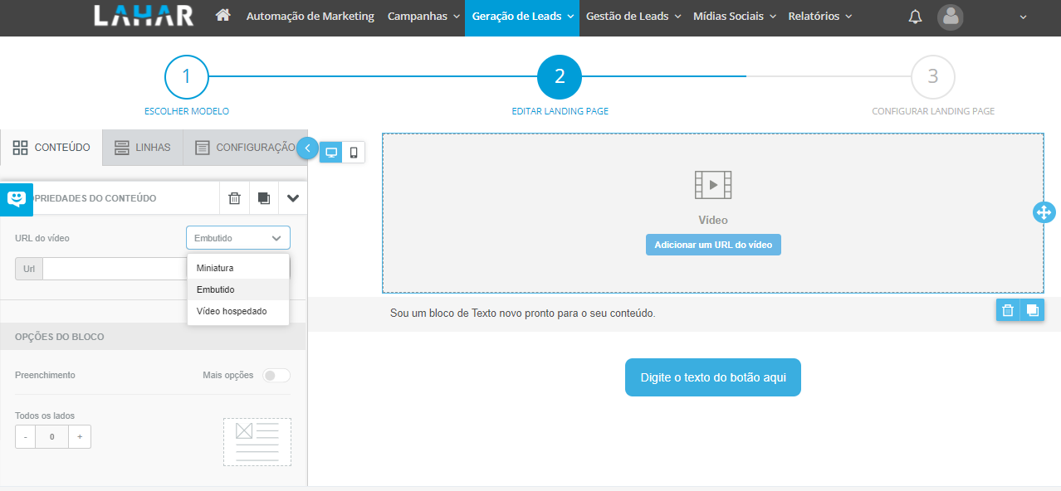Duplicate content using the properties copy icon

pyautogui.click(x=264, y=198)
